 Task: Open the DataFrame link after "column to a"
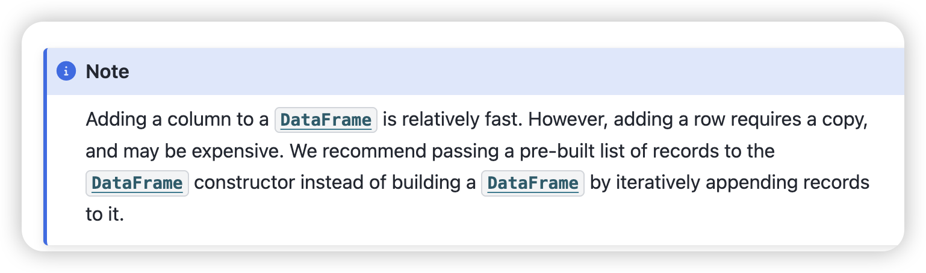326,120
